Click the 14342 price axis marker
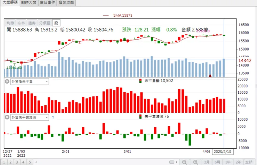Image resolution: width=257 pixels, height=165 pixels. [245, 61]
